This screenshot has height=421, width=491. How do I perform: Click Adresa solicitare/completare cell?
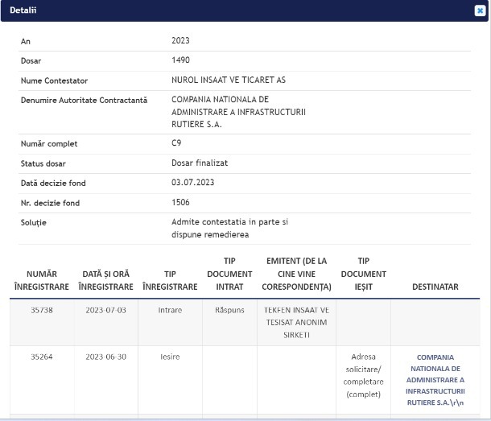tap(364, 375)
